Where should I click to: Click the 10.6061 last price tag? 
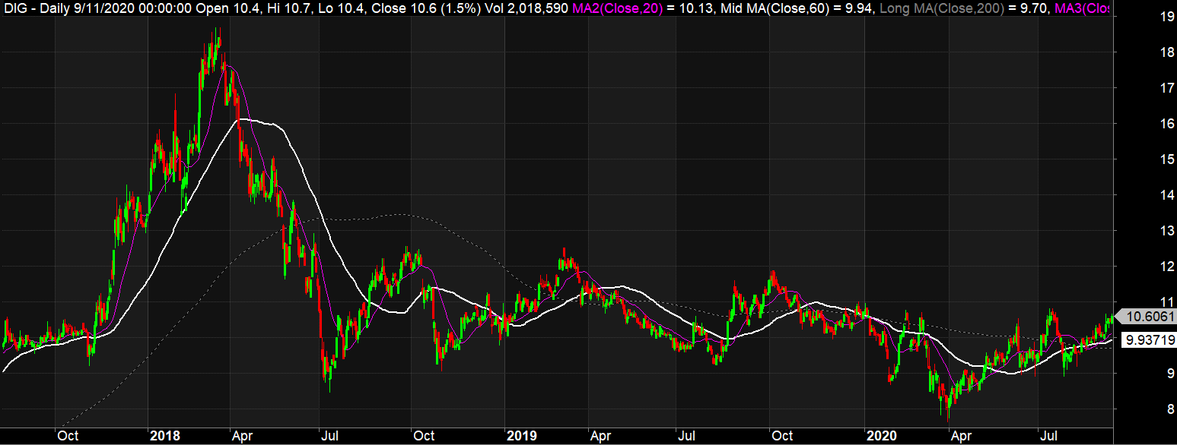pyautogui.click(x=1145, y=317)
